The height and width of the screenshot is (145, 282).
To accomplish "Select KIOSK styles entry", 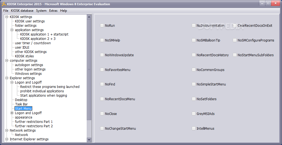I will click(x=24, y=56).
